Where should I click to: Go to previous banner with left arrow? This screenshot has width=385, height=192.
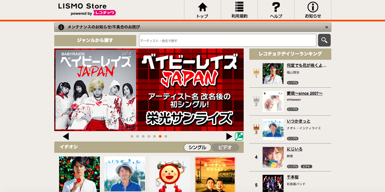(66, 136)
